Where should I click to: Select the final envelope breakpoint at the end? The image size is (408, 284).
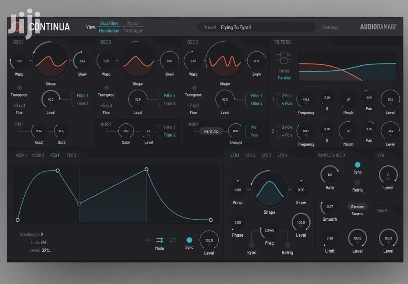click(211, 220)
